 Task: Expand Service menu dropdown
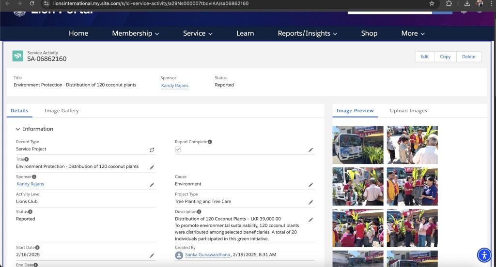point(198,33)
